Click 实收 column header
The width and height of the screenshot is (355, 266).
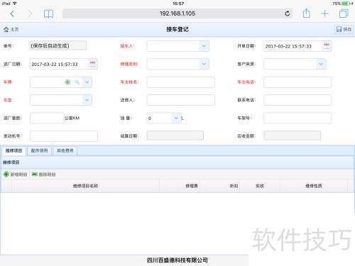coord(260,186)
